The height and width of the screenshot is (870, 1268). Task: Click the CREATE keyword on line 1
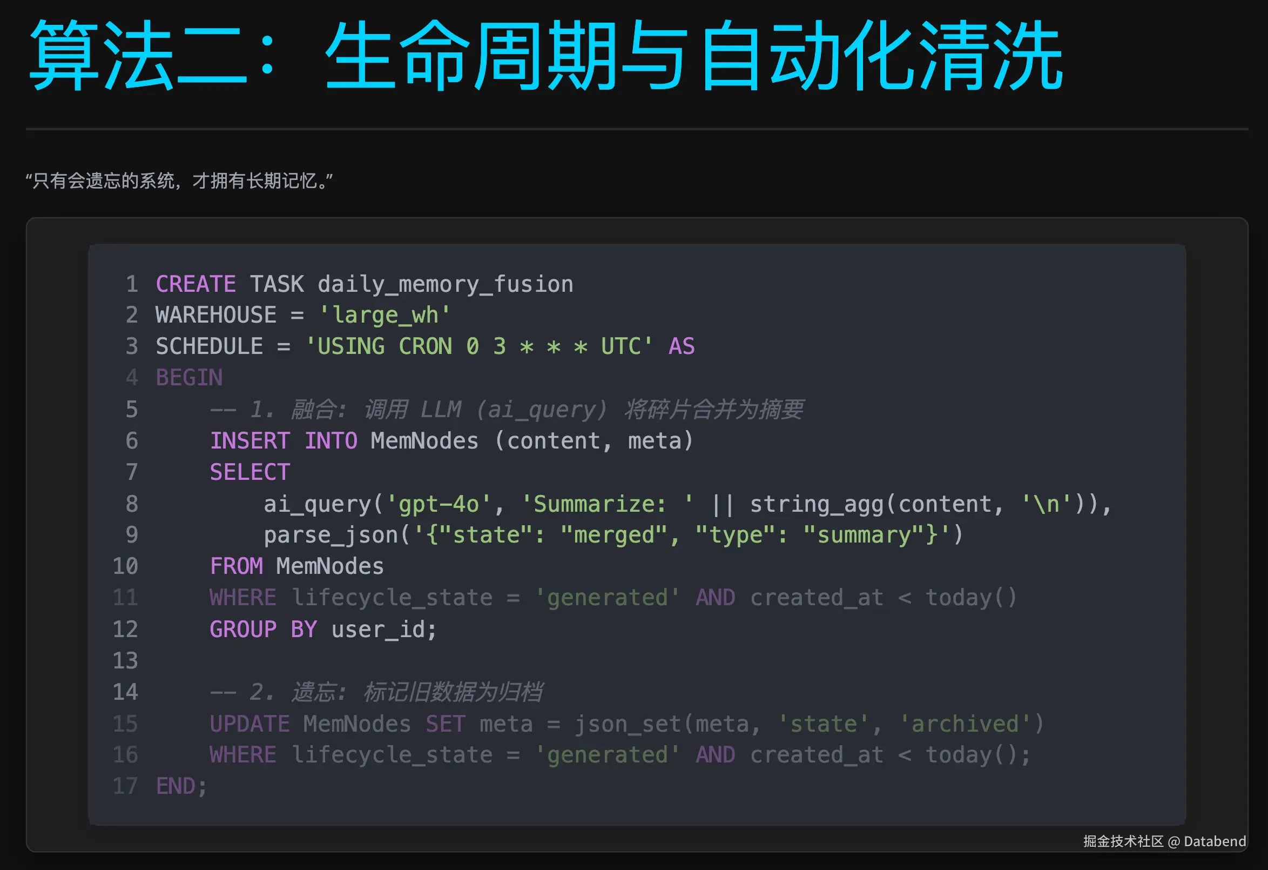(x=195, y=284)
